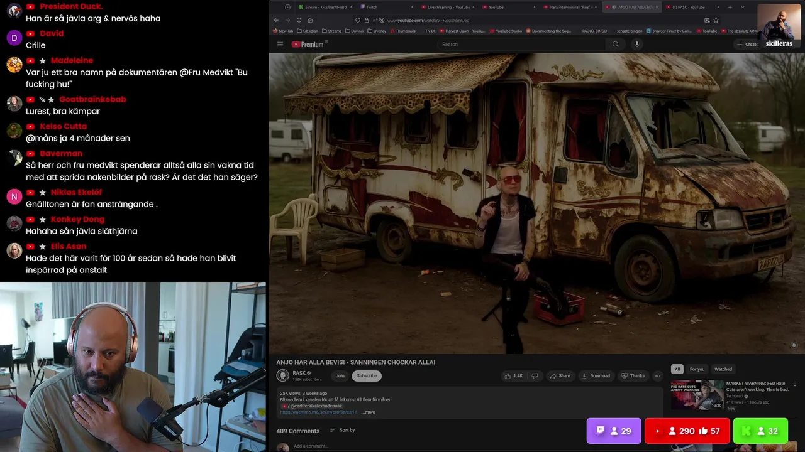This screenshot has width=805, height=452.
Task: Open options menu for the MARKET WARNING video
Action: pos(795,384)
